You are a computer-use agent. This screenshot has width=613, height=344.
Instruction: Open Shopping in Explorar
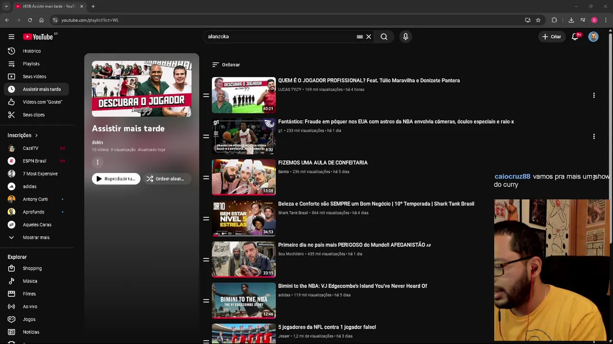coord(37,269)
